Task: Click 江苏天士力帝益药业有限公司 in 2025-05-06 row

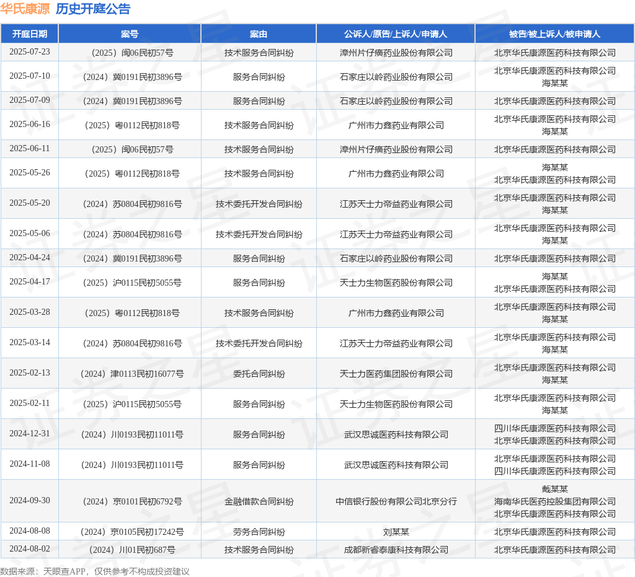Action: (x=396, y=235)
